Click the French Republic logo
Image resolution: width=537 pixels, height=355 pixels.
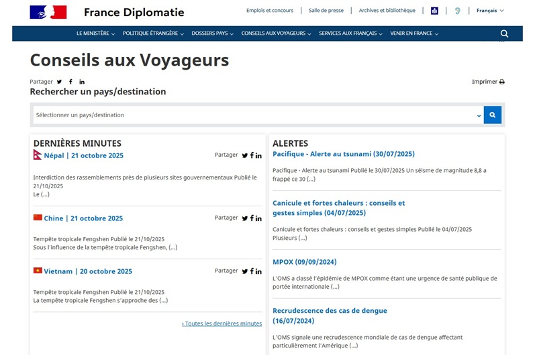[x=48, y=12]
